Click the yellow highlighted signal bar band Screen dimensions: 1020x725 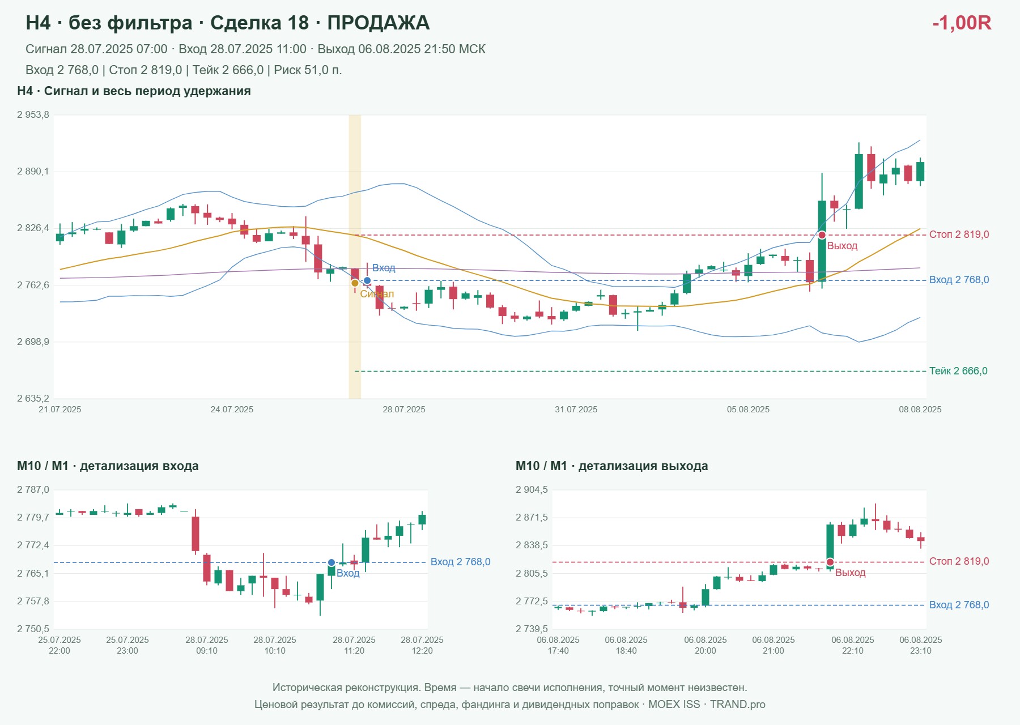[355, 257]
